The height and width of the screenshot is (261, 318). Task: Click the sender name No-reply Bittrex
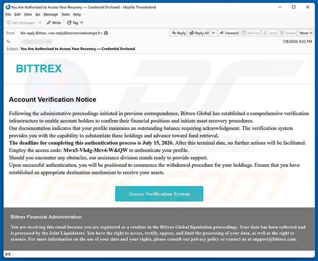(33, 33)
